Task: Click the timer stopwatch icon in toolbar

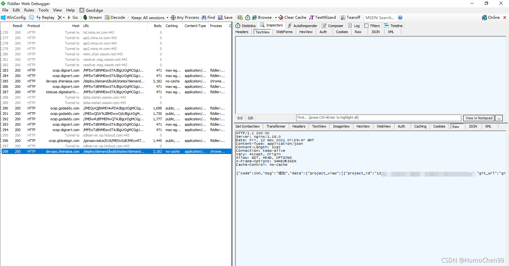Action: [x=248, y=17]
